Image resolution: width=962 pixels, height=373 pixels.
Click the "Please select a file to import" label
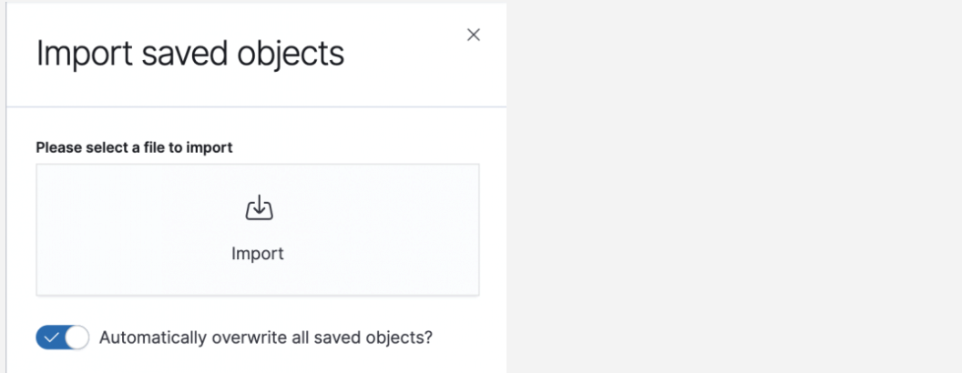point(134,147)
